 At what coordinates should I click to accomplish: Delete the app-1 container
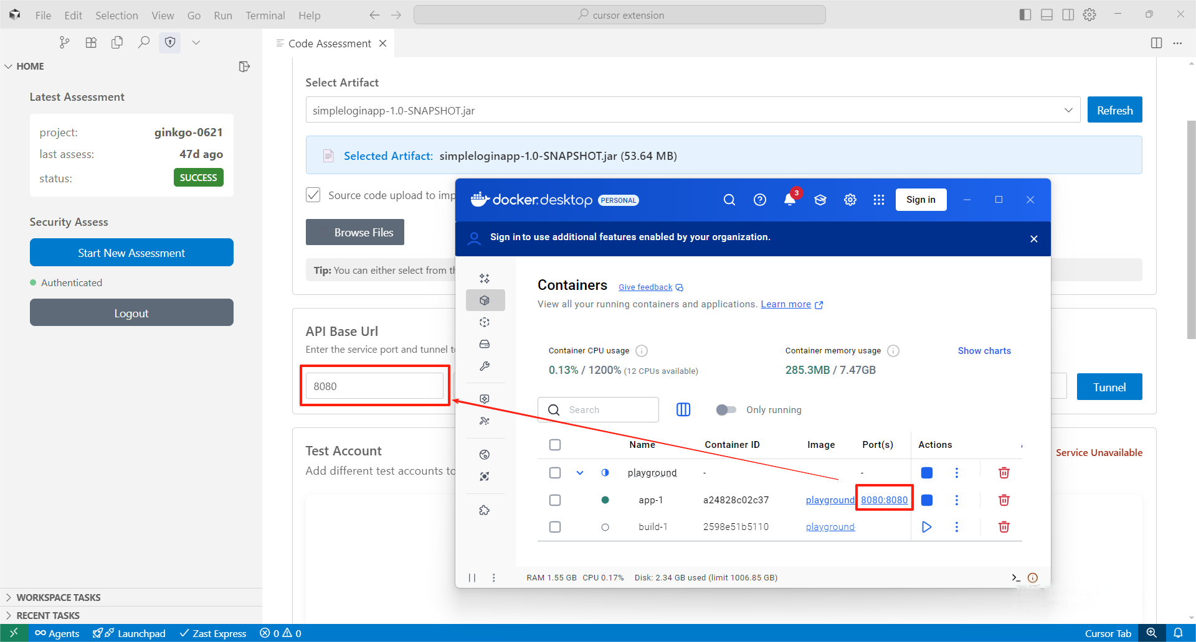click(x=1004, y=500)
